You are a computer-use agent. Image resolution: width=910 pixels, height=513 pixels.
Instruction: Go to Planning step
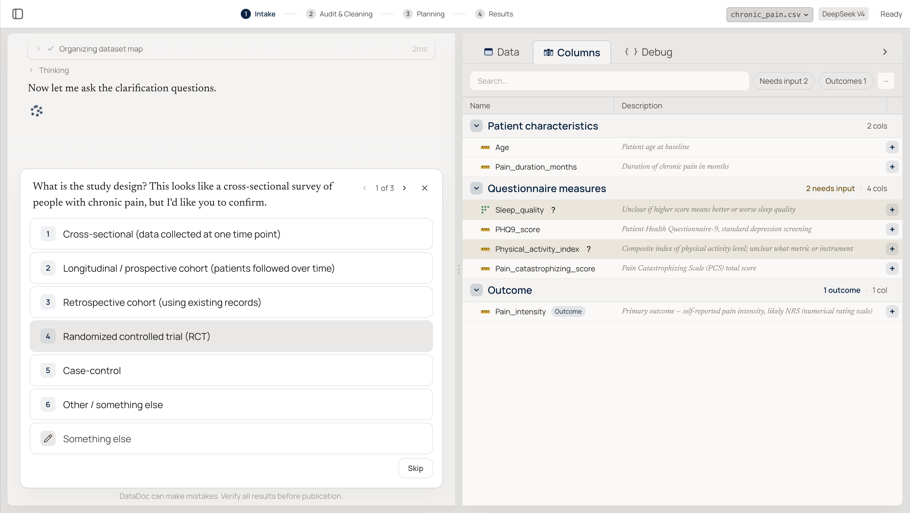tap(423, 14)
